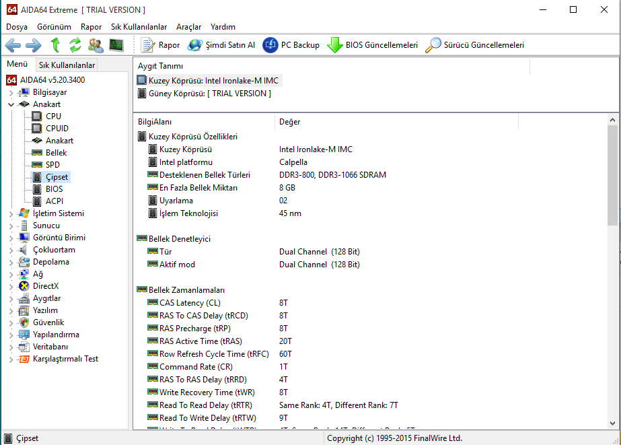The height and width of the screenshot is (445, 621).
Task: Select Güney Köprüsü device in the list
Action: click(209, 94)
